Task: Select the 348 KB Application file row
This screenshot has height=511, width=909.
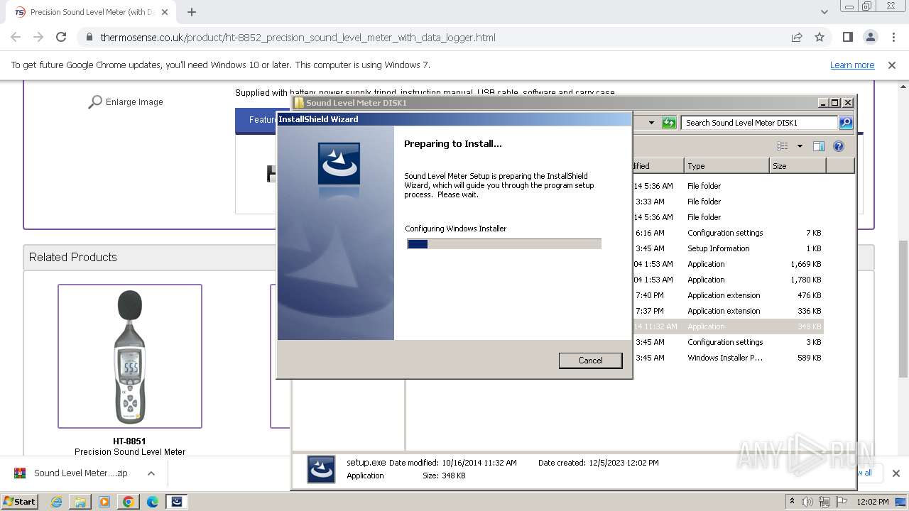Action: [x=727, y=326]
